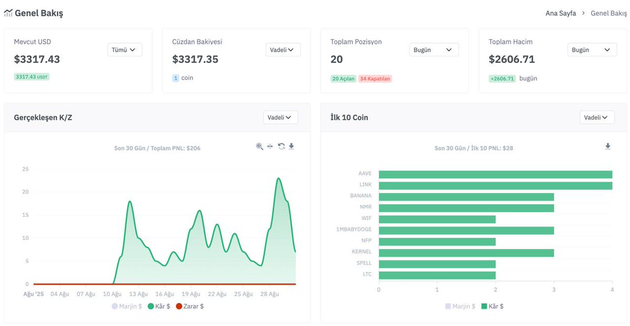Screen dimensions: 630x326
Task: Click the Toplam Hacim card label
Action: coord(511,42)
